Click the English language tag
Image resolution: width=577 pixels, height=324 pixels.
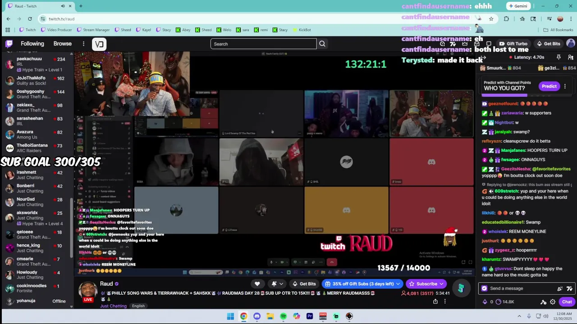138,306
